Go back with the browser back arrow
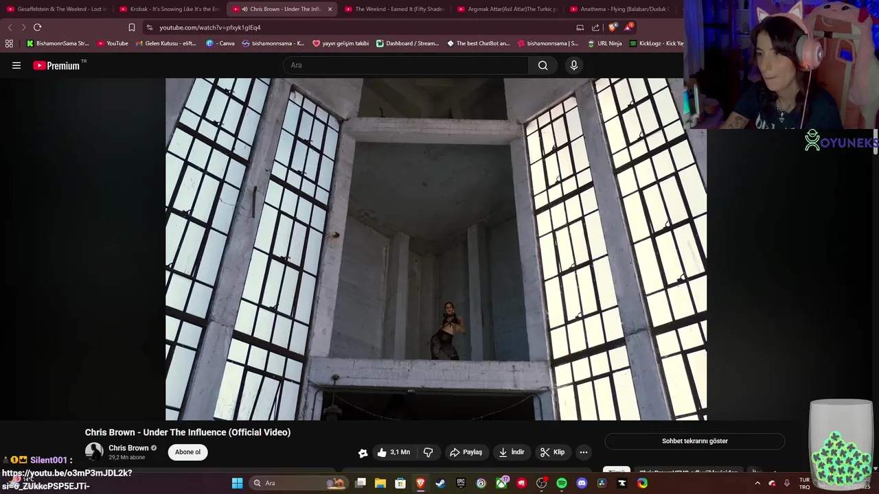Viewport: 879px width, 494px height. point(10,27)
